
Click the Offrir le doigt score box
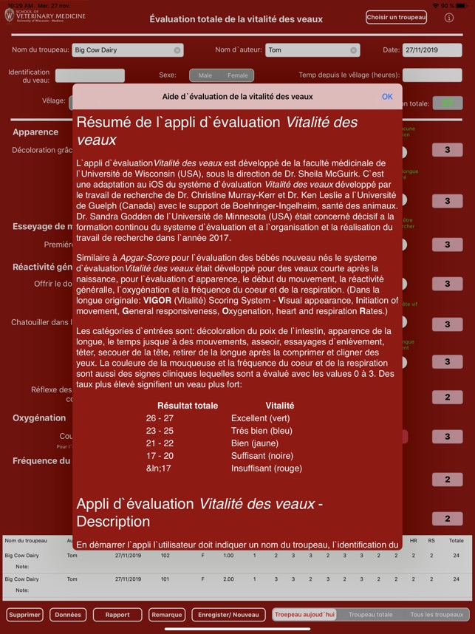pyautogui.click(x=447, y=284)
